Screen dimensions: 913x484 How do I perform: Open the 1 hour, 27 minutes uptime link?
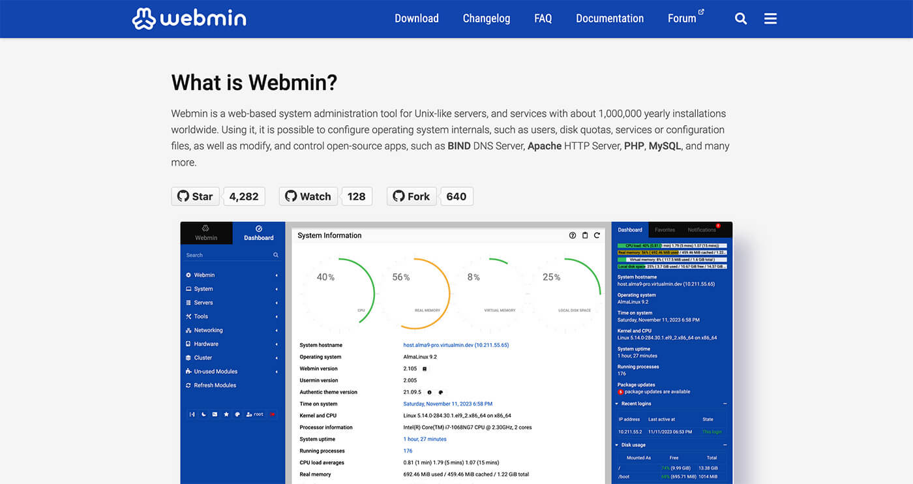[425, 439]
